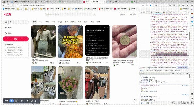Image resolution: width=194 pixels, height=107 pixels.
Task: Enable the transform property checkbox
Action: pos(140,82)
